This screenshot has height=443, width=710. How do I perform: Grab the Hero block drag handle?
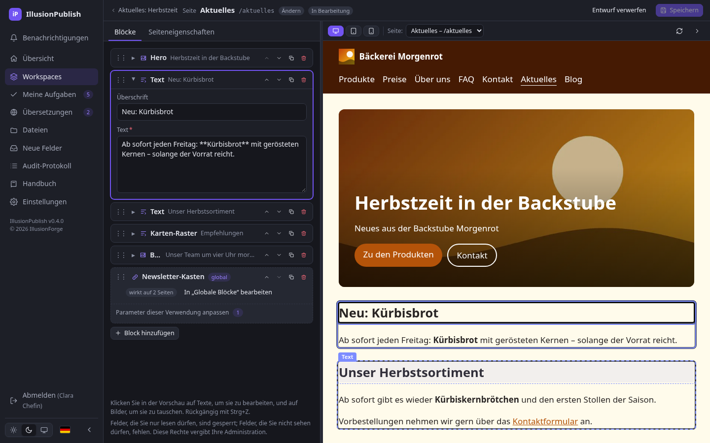[121, 58]
